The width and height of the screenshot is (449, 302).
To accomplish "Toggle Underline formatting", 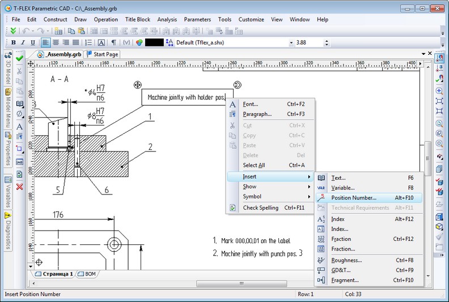I will [x=33, y=42].
